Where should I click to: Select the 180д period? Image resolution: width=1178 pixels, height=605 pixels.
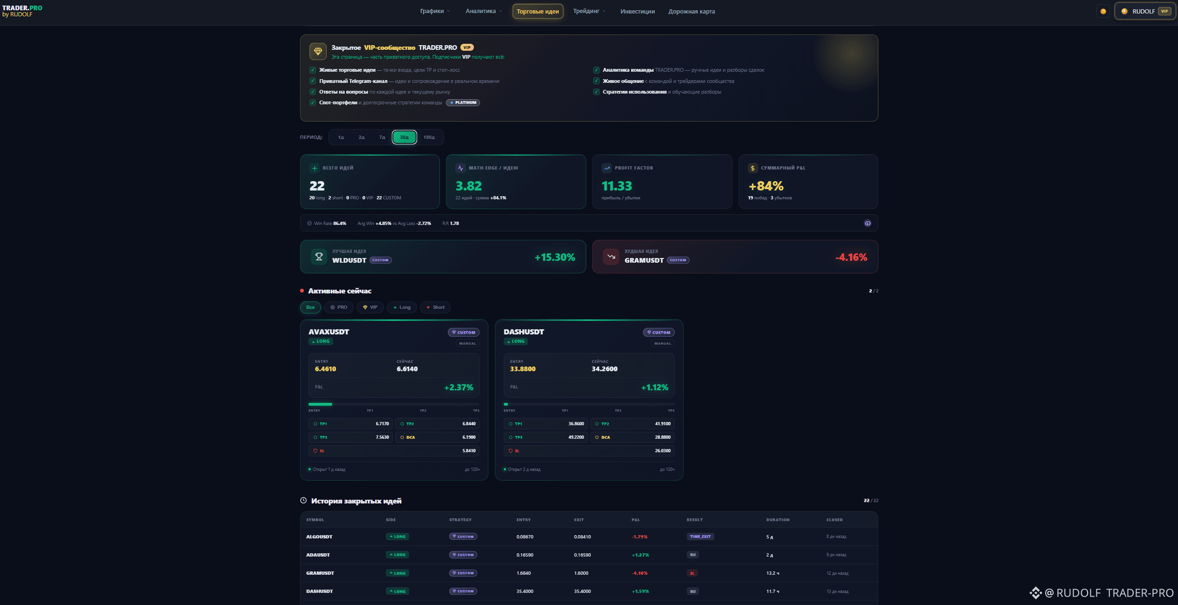[429, 137]
